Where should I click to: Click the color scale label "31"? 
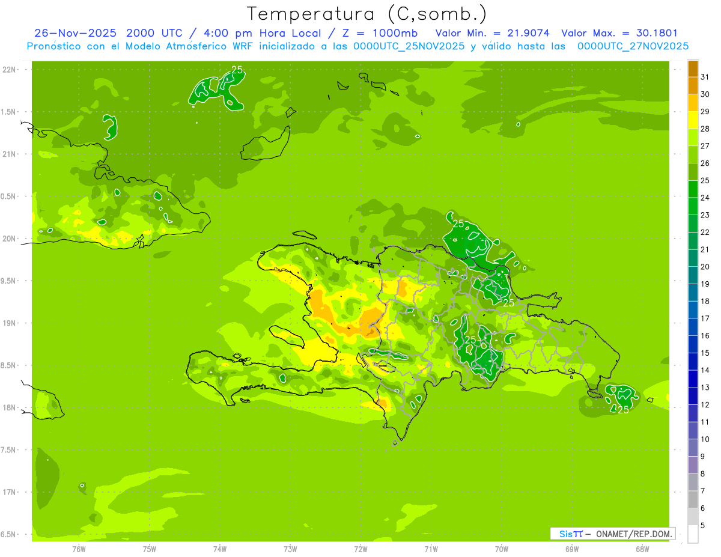[705, 76]
